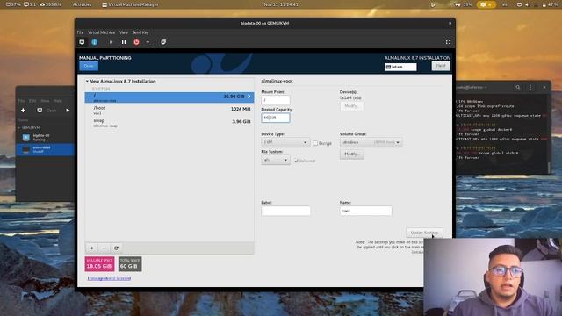Click the terminal window scrollbar
Image resolution: width=562 pixels, height=316 pixels.
(549, 167)
